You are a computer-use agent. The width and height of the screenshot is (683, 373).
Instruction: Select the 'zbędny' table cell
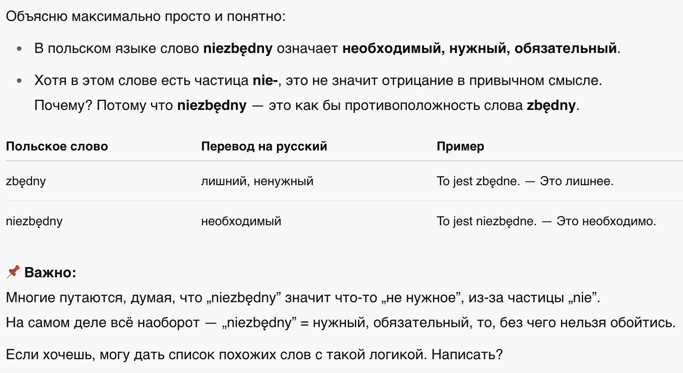(26, 181)
